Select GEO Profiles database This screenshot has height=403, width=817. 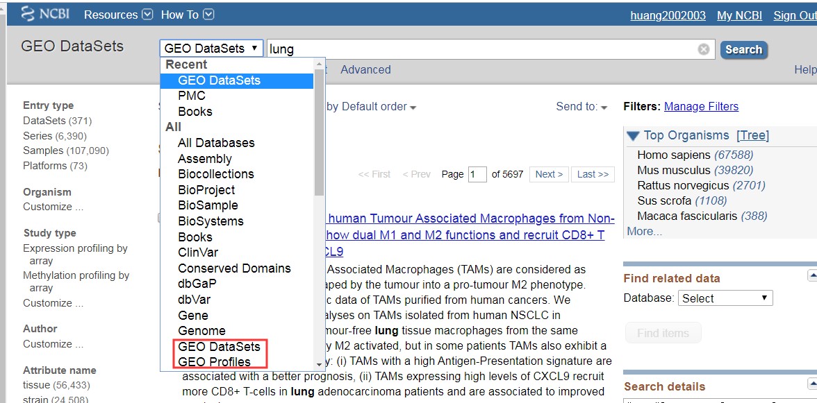[214, 362]
